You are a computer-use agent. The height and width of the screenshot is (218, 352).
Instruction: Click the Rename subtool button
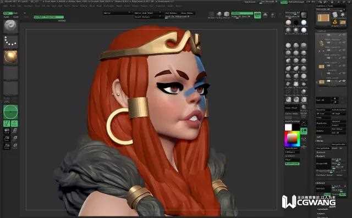pyautogui.click(x=323, y=110)
